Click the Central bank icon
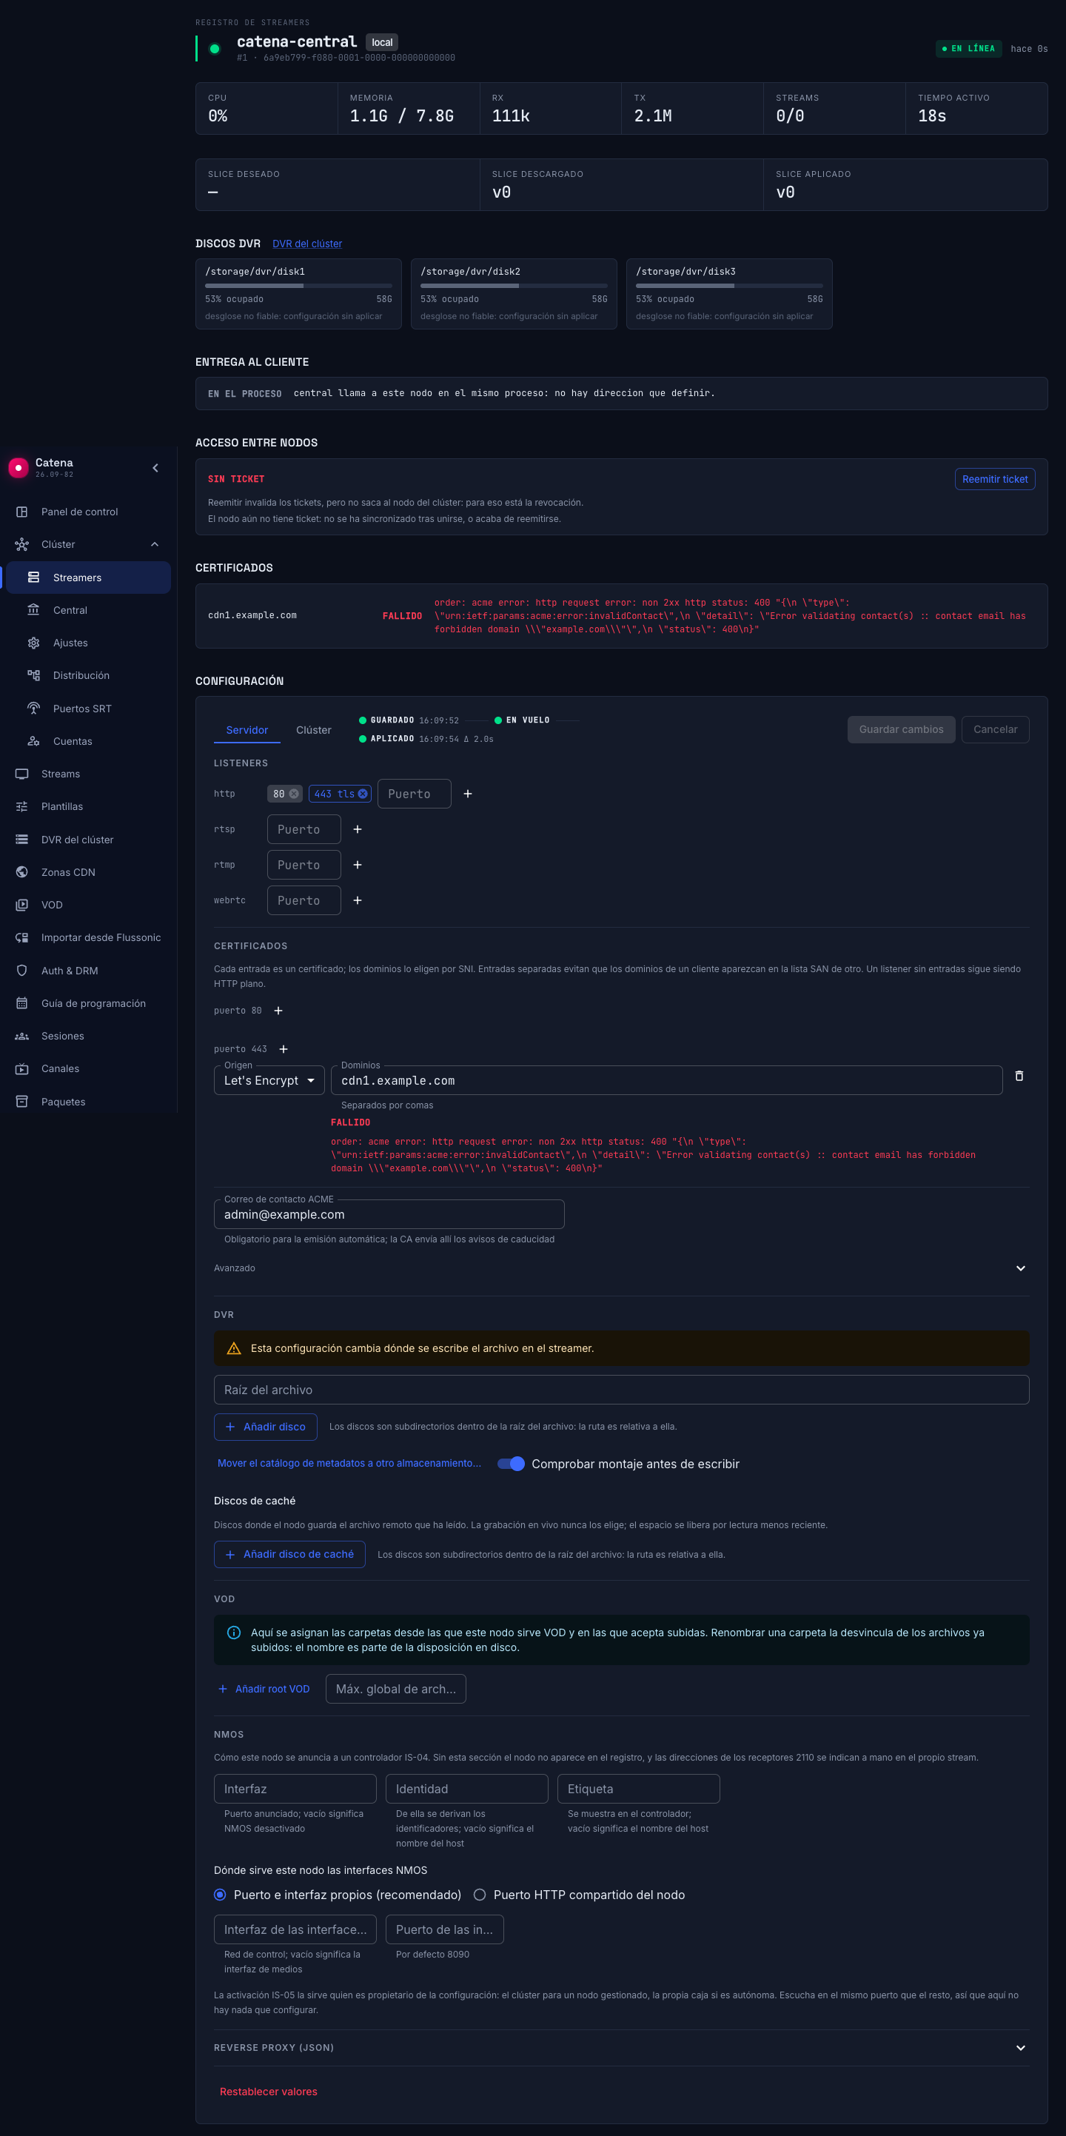 tap(34, 609)
